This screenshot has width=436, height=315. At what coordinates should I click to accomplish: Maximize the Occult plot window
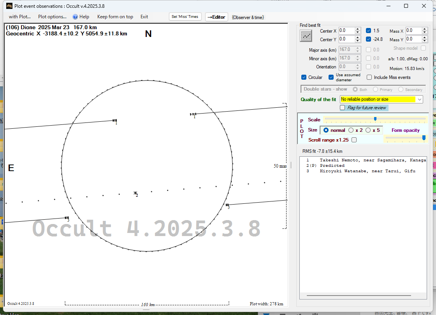click(x=406, y=6)
